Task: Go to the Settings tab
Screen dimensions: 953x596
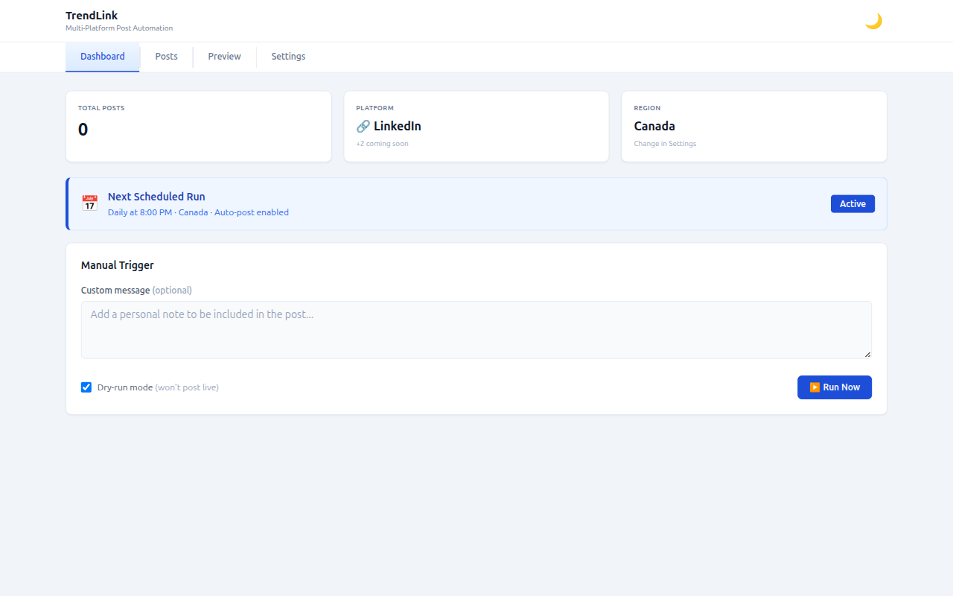Action: tap(288, 57)
